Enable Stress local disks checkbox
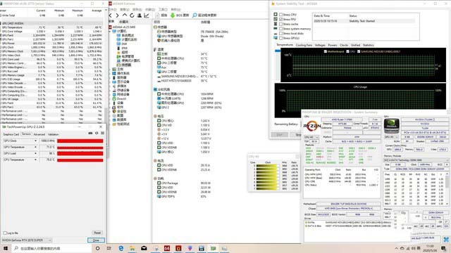 click(x=280, y=33)
